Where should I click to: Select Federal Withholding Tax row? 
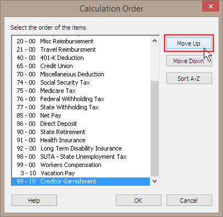click(x=81, y=99)
